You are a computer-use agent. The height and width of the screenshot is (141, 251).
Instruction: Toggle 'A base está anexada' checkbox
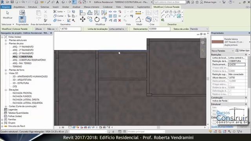point(230,68)
